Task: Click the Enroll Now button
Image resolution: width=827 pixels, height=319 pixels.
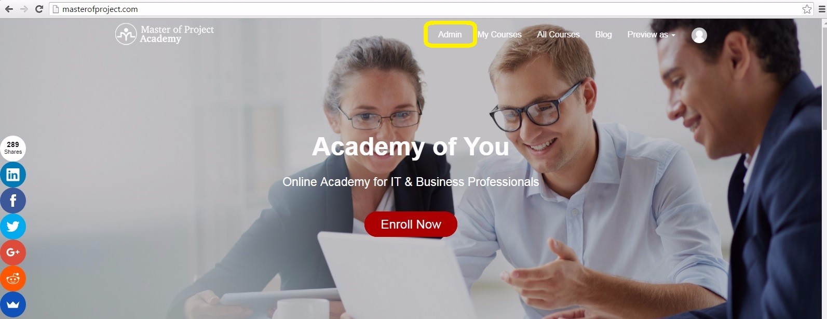Action: point(411,224)
